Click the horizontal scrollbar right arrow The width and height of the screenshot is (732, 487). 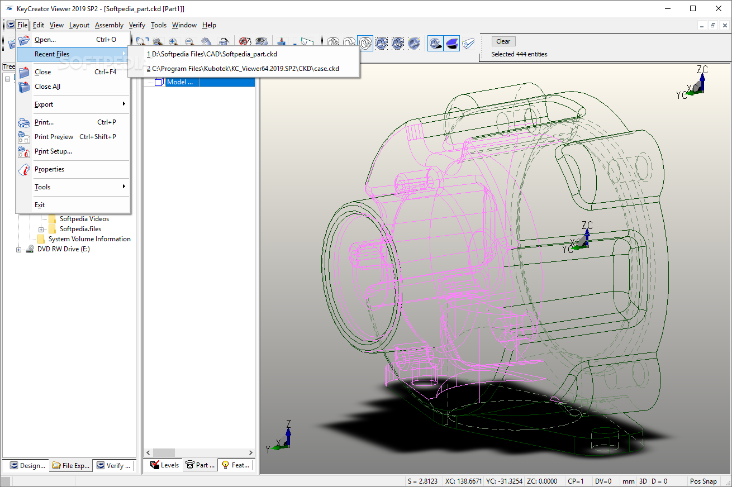point(250,453)
